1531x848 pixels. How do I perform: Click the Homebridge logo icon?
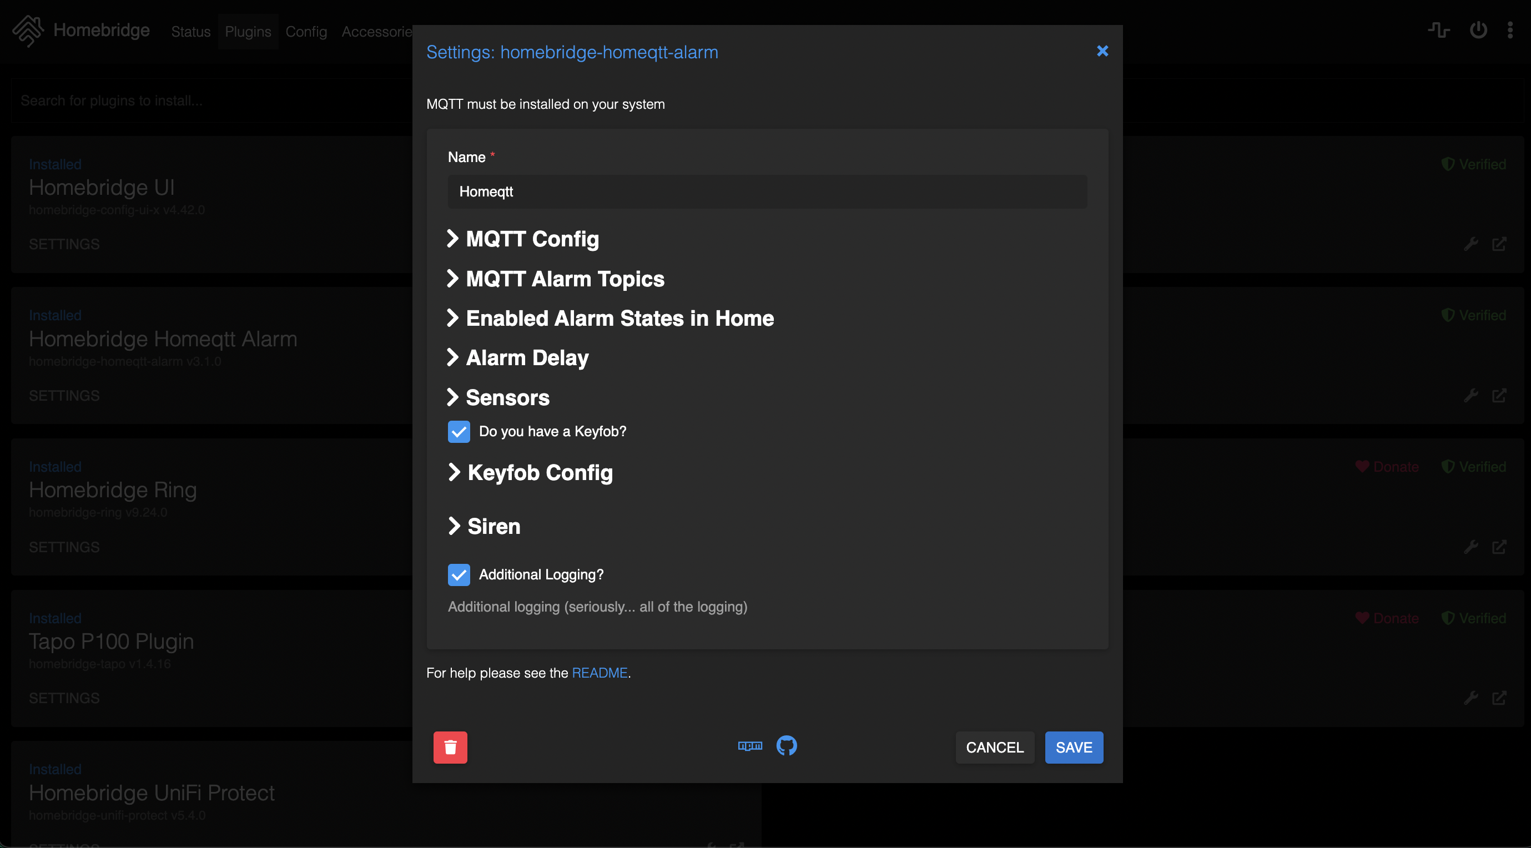point(28,31)
